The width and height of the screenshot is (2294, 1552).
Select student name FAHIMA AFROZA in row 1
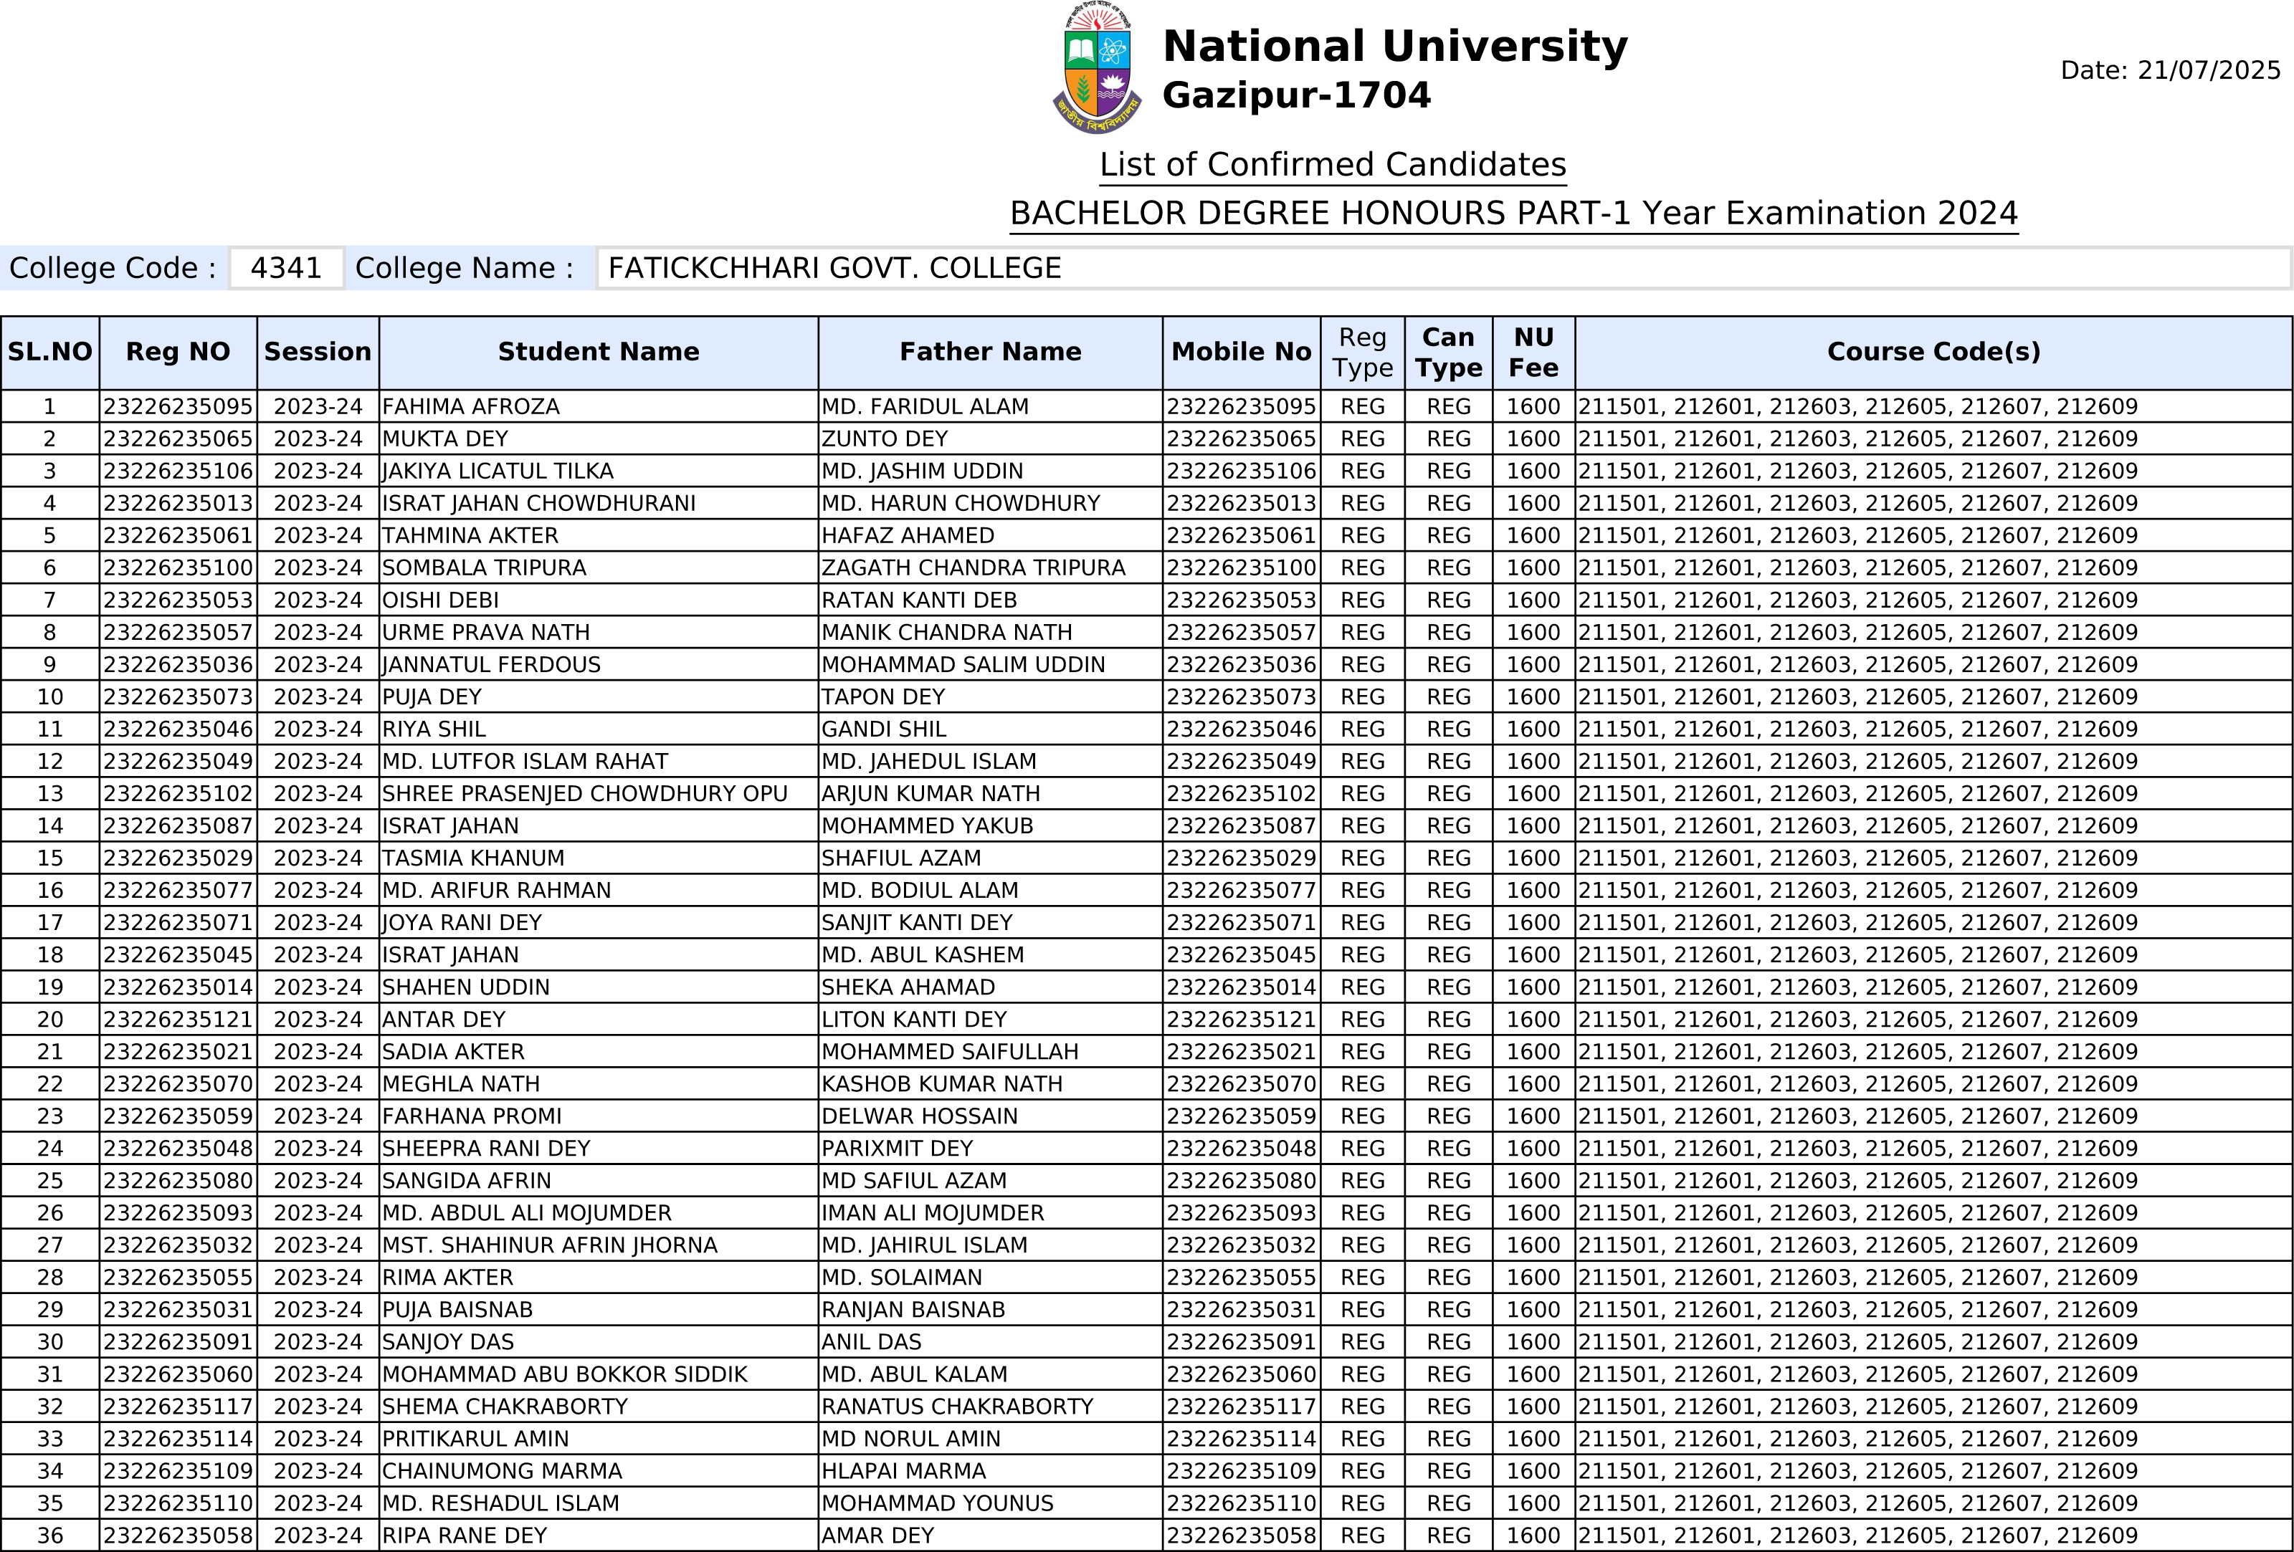click(x=471, y=406)
